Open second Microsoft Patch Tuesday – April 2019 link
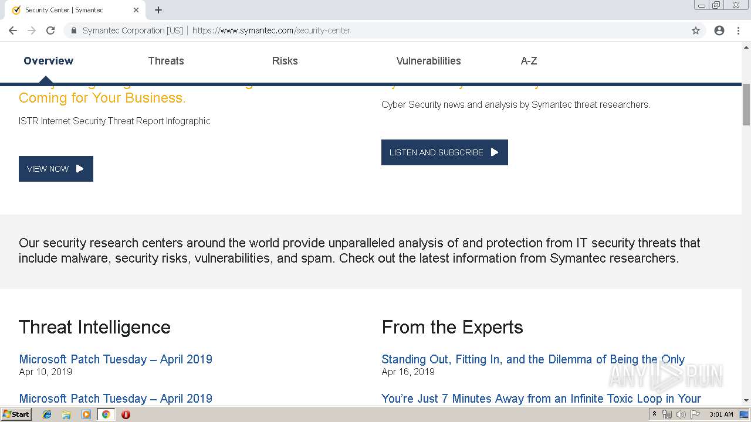 (116, 399)
